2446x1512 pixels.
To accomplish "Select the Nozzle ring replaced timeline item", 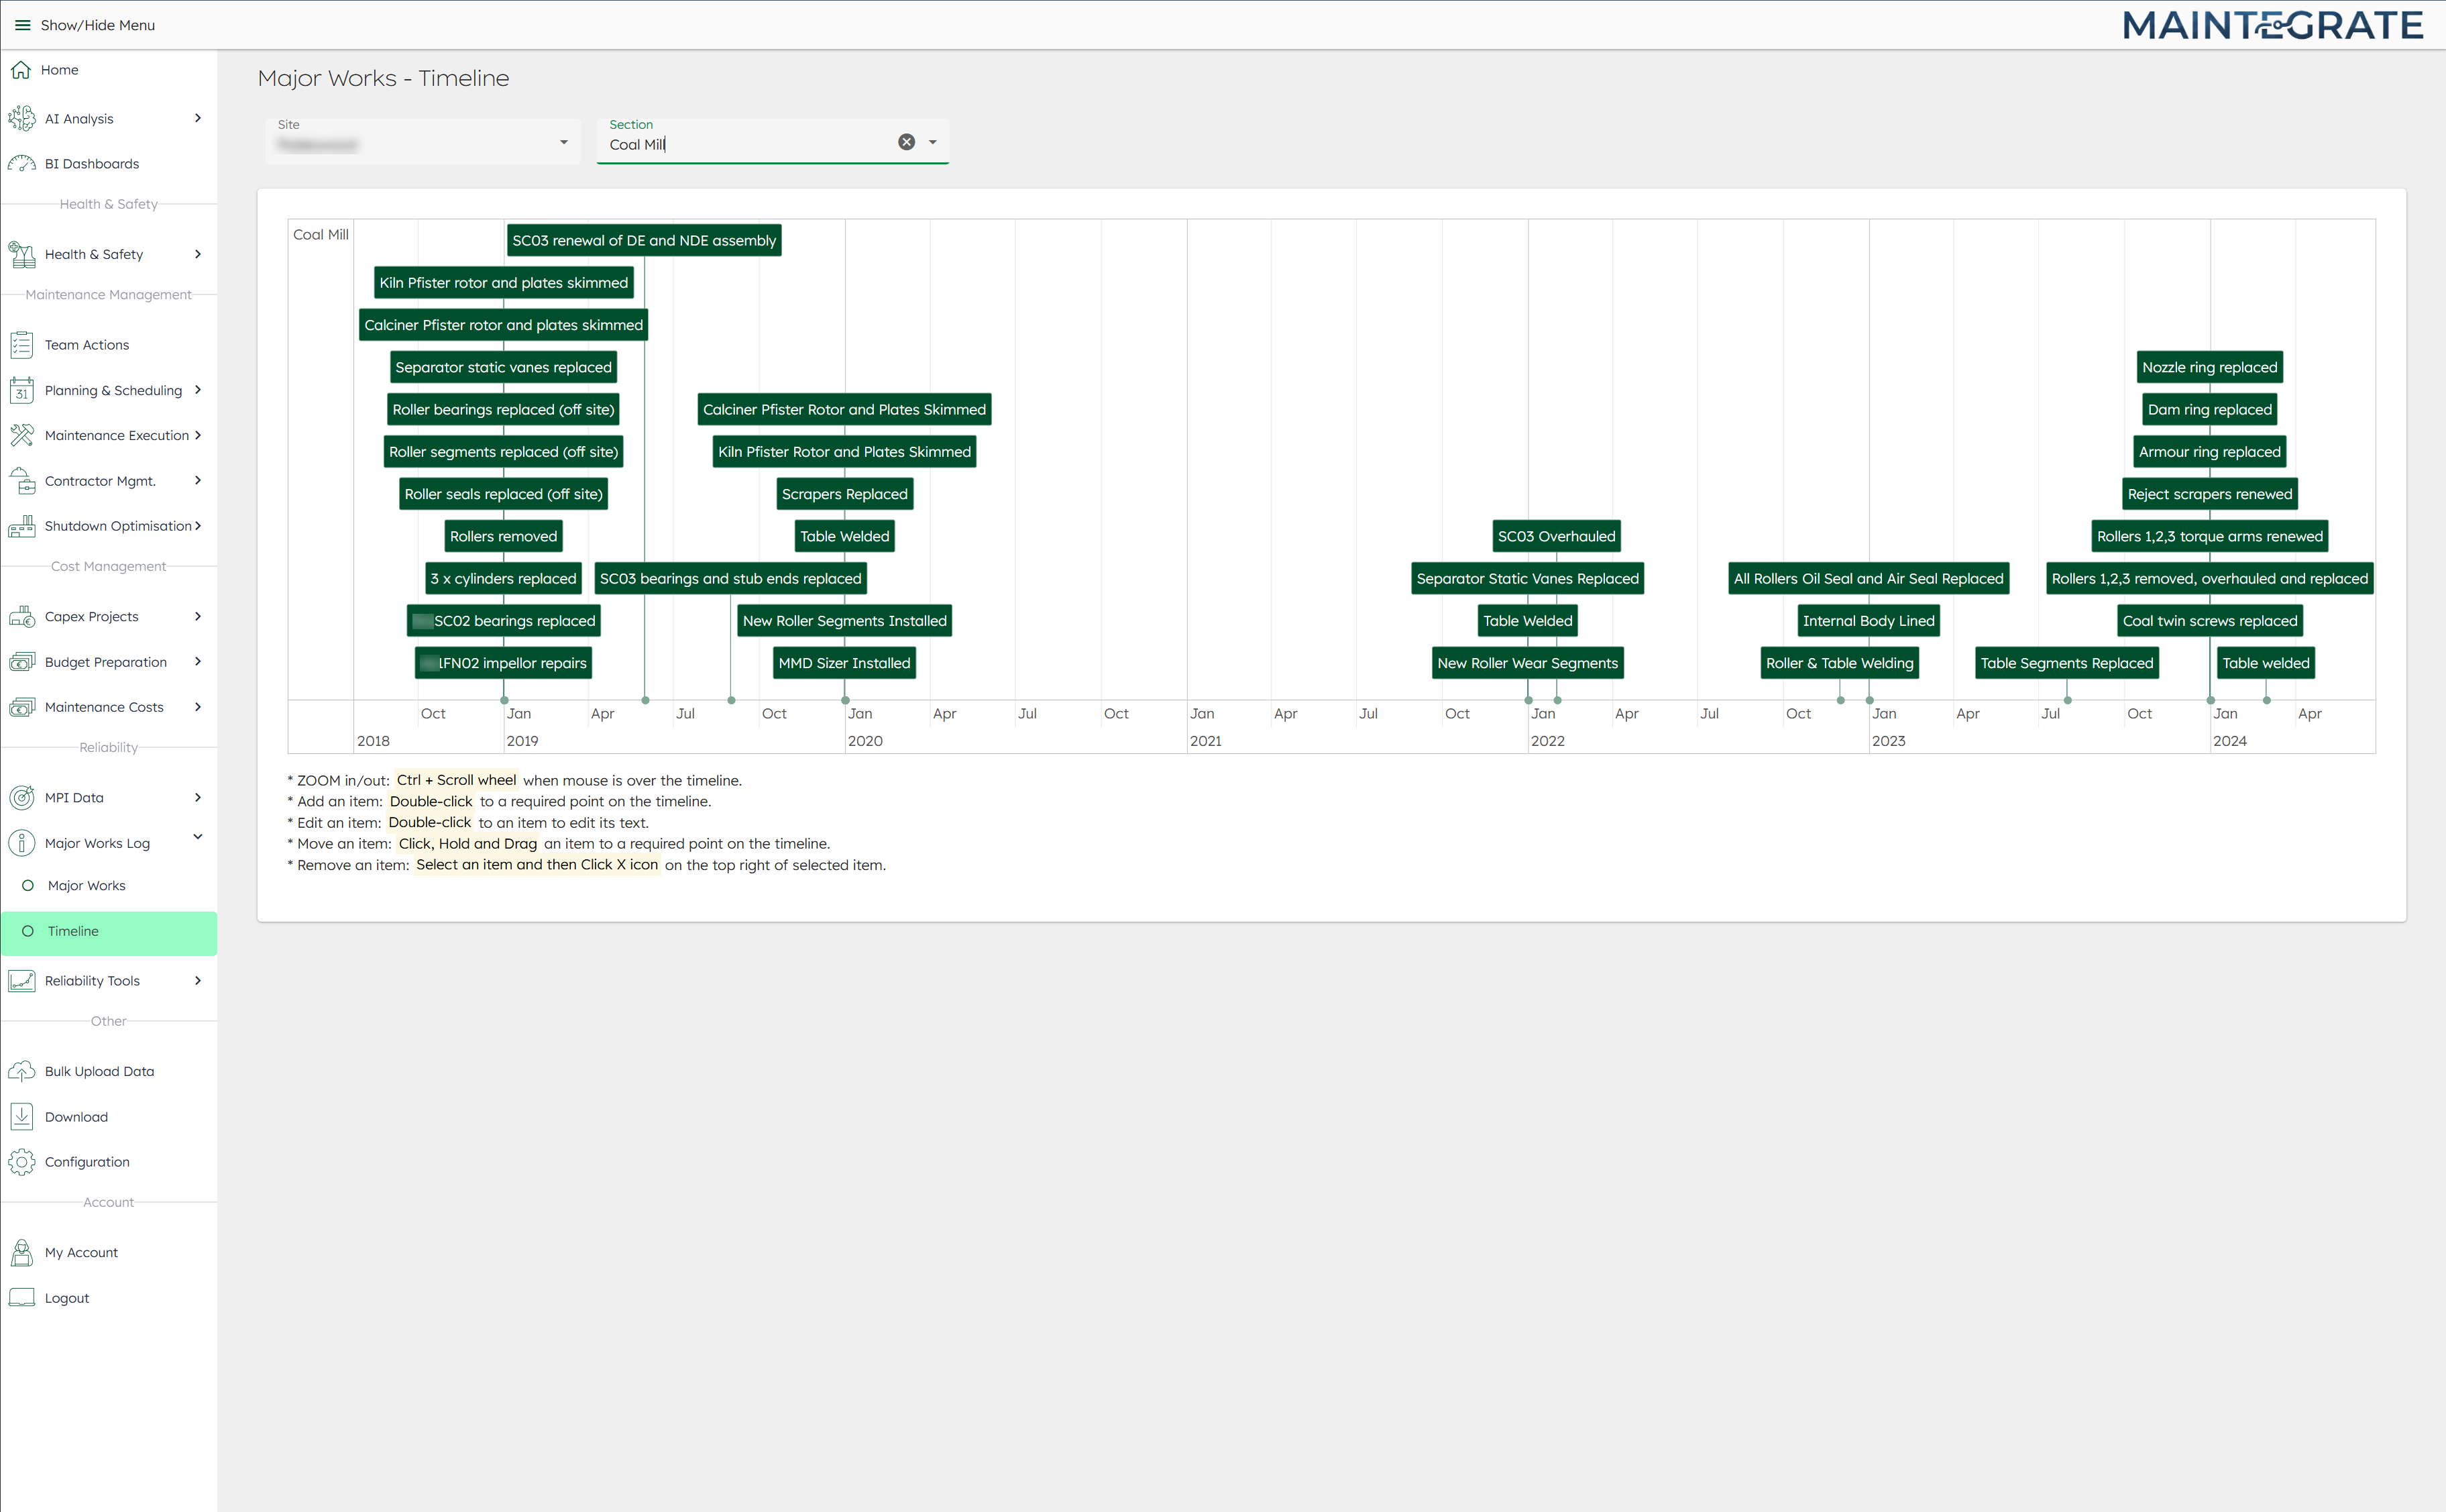I will pos(2209,367).
